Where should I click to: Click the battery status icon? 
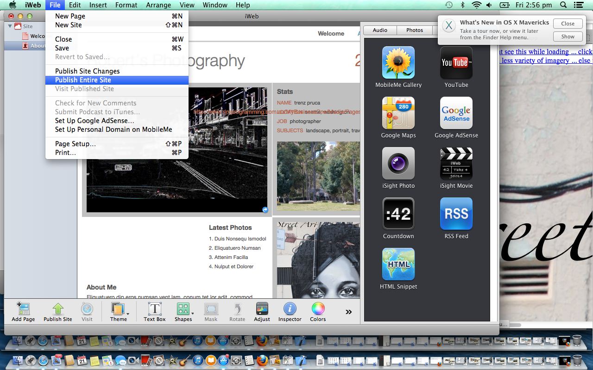pyautogui.click(x=505, y=5)
